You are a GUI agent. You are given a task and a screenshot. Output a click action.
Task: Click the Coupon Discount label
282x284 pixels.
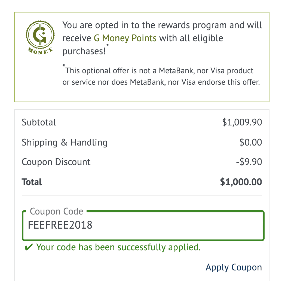(x=56, y=162)
